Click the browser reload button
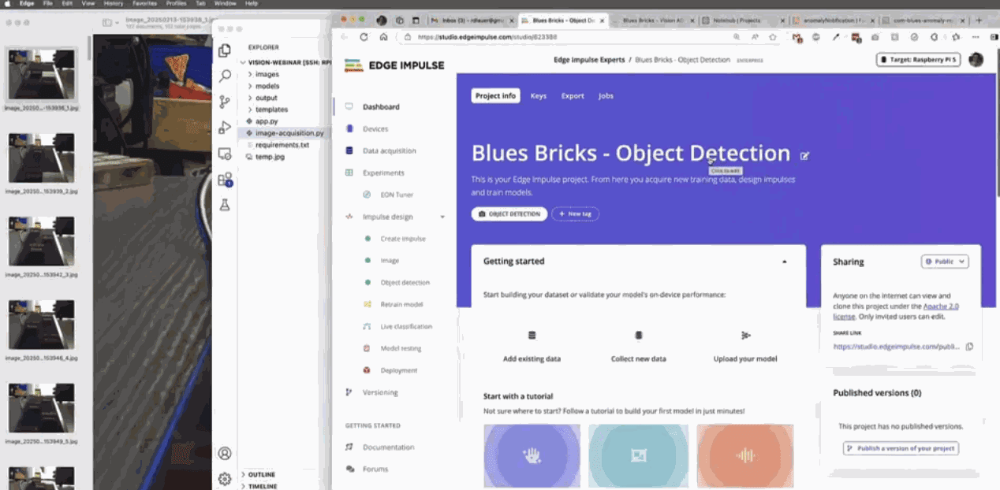The image size is (1000, 490). [364, 36]
